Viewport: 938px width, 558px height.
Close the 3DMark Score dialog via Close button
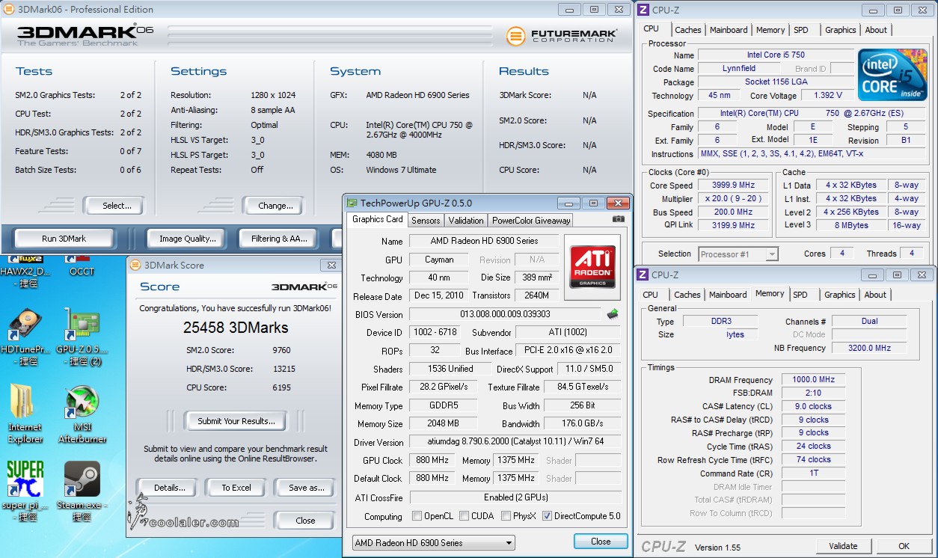[x=305, y=521]
